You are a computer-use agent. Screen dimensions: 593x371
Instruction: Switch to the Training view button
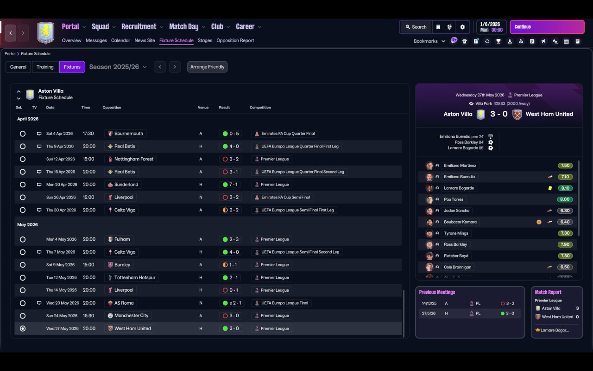tap(45, 67)
